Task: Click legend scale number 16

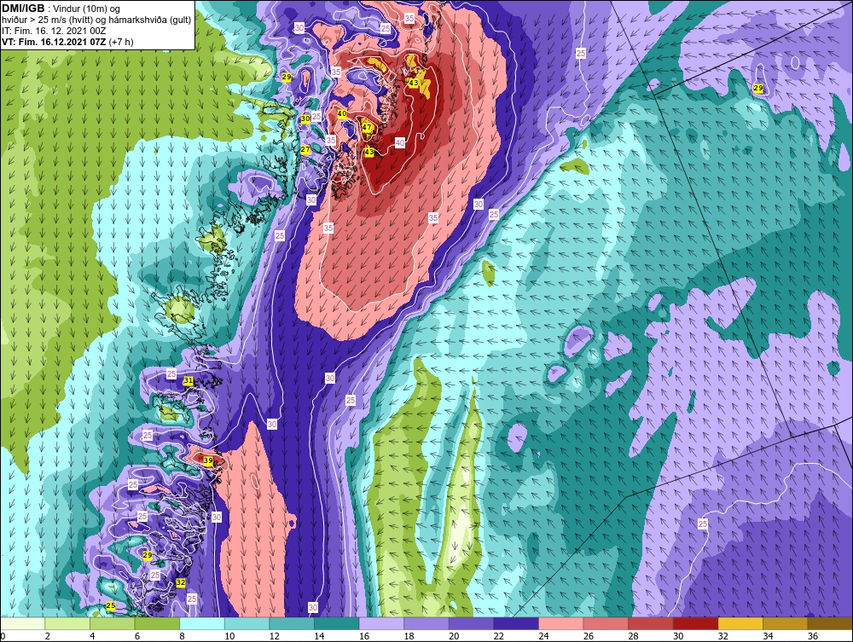Action: coord(364,636)
